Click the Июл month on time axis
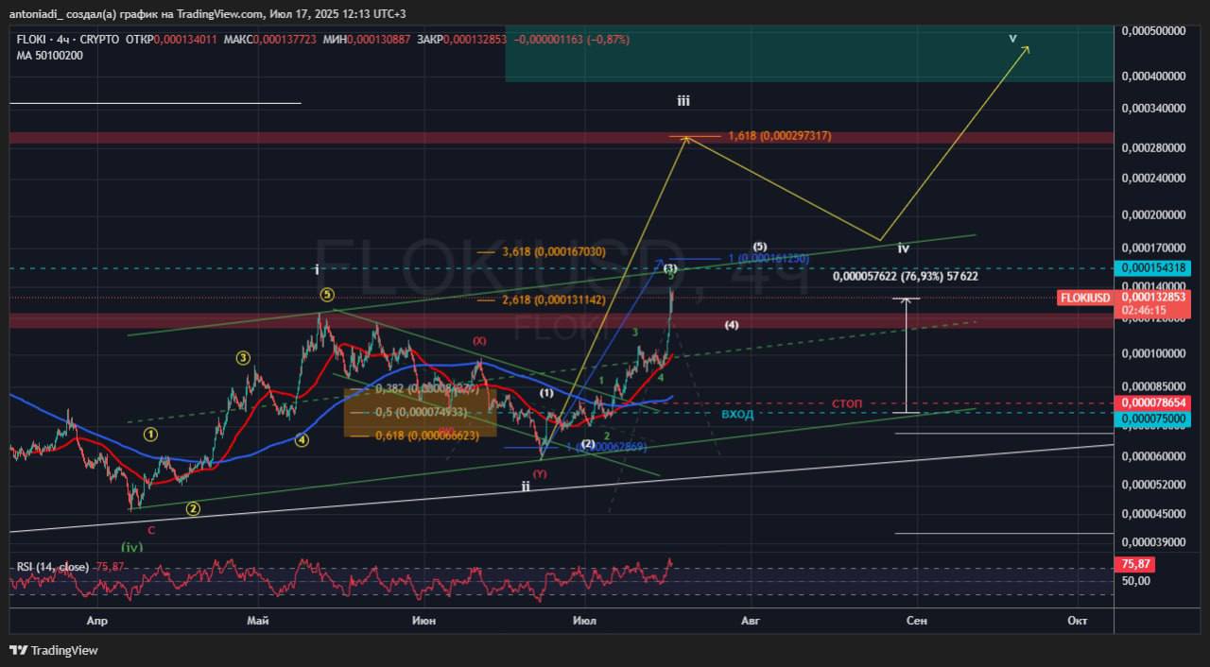 point(584,621)
